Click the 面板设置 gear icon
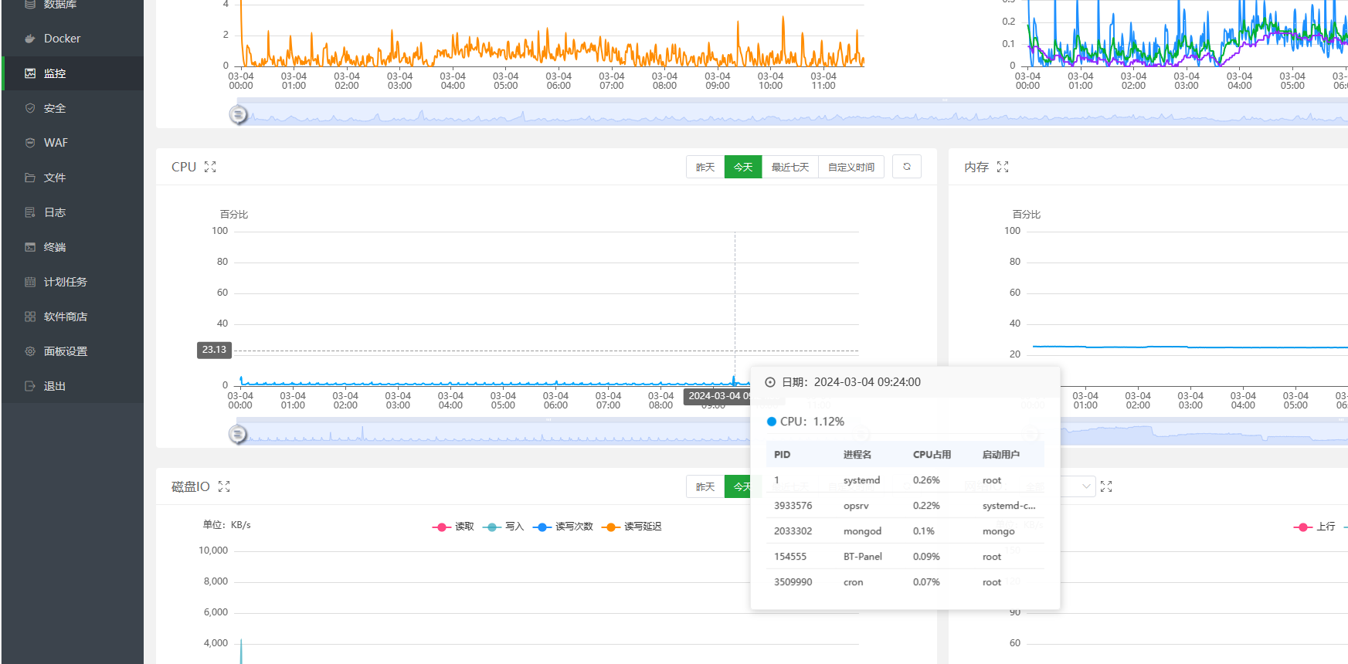 30,351
